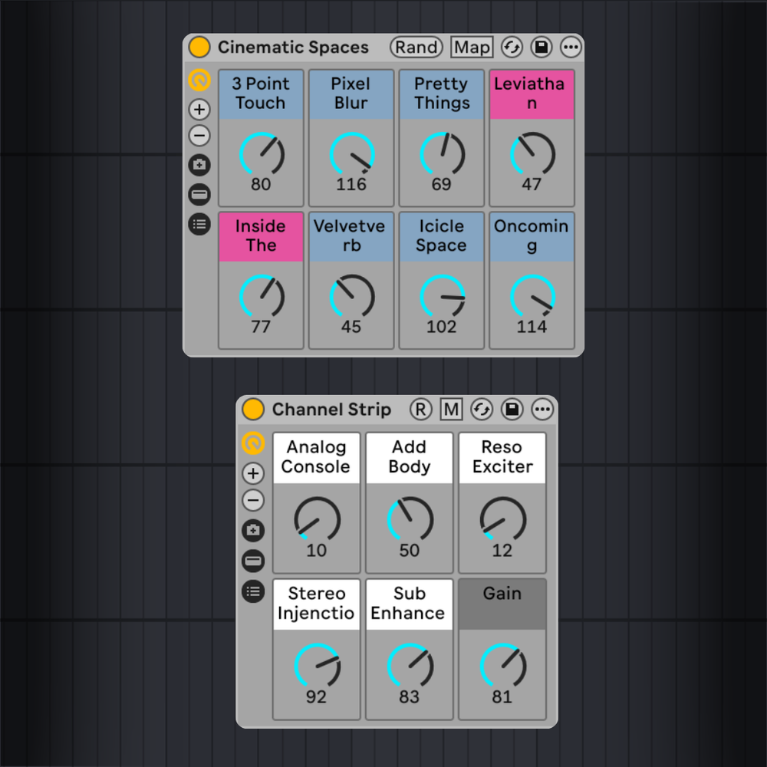
Task: Select the remove macro control icon on Channel Strip
Action: pos(252,500)
